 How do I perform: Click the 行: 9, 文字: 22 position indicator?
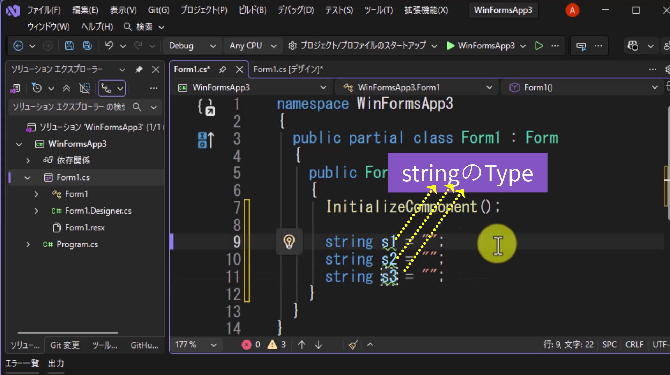[x=568, y=345]
